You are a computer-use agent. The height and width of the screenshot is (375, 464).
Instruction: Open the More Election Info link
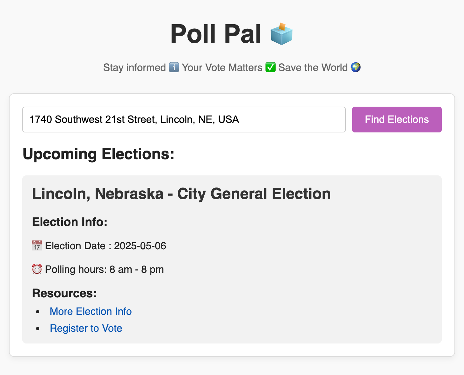91,311
